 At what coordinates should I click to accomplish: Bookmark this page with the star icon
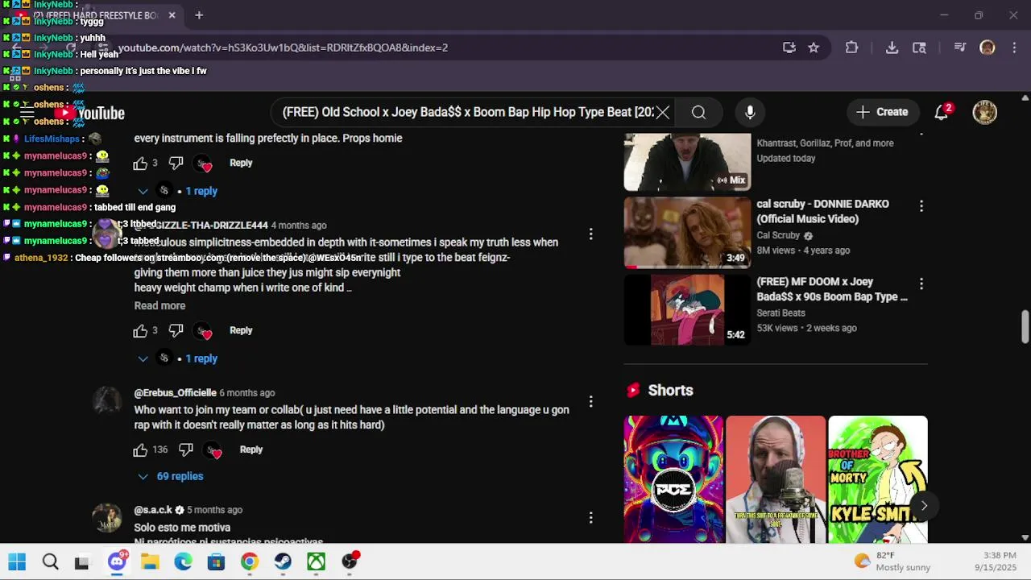point(814,48)
